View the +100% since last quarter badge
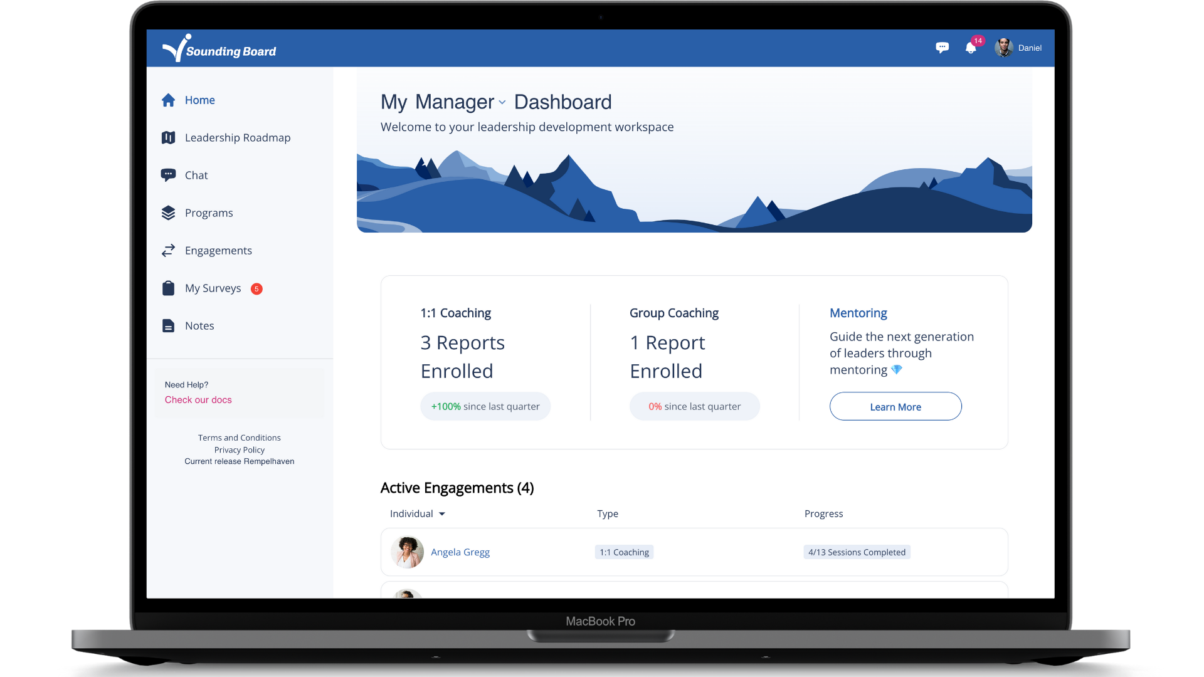The image size is (1204, 677). pos(485,406)
